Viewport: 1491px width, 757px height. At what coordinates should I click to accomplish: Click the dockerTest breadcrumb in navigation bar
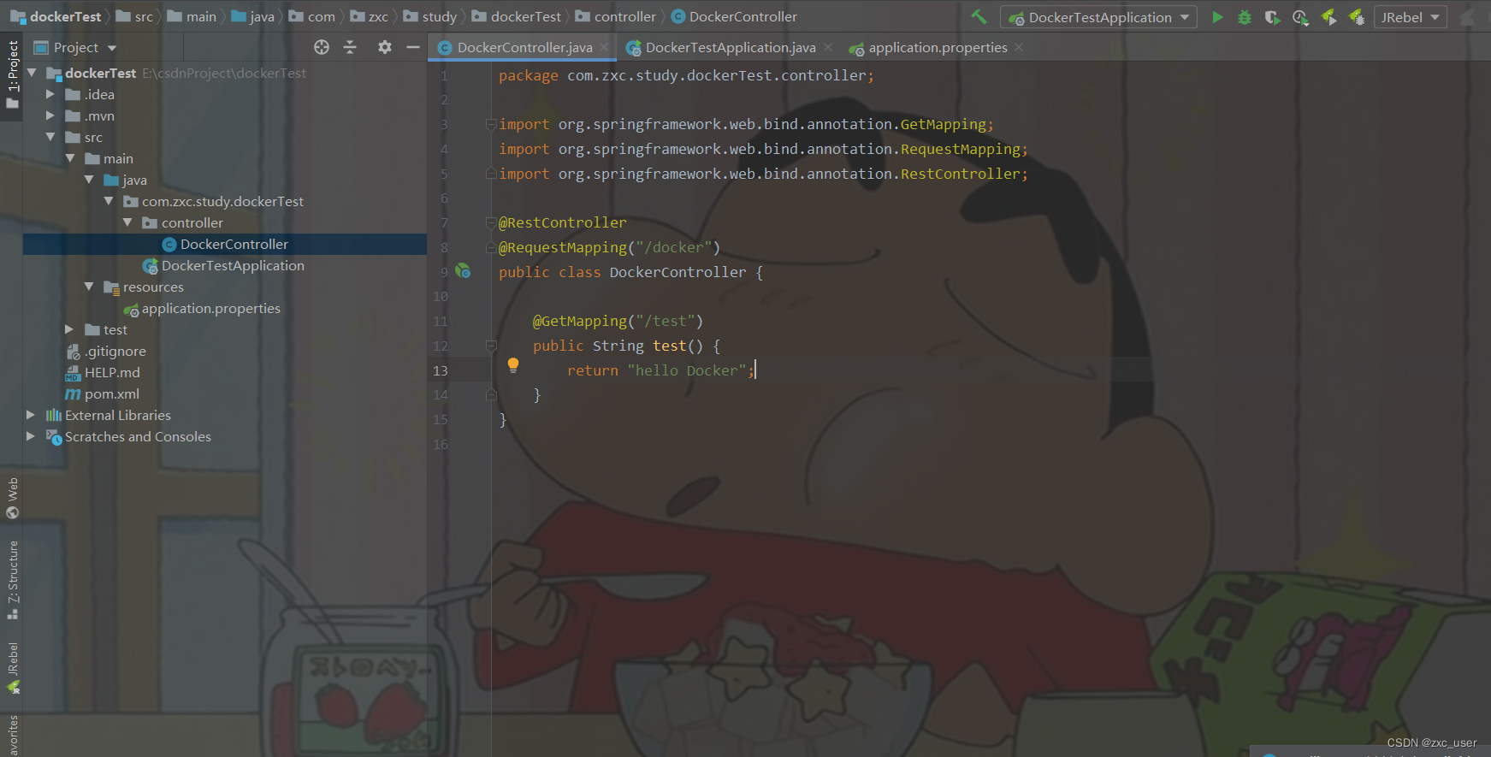pyautogui.click(x=56, y=16)
